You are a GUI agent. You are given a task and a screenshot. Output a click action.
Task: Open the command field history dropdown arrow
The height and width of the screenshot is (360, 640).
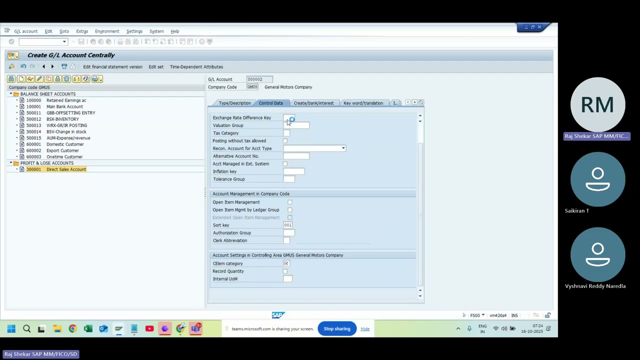(64, 41)
